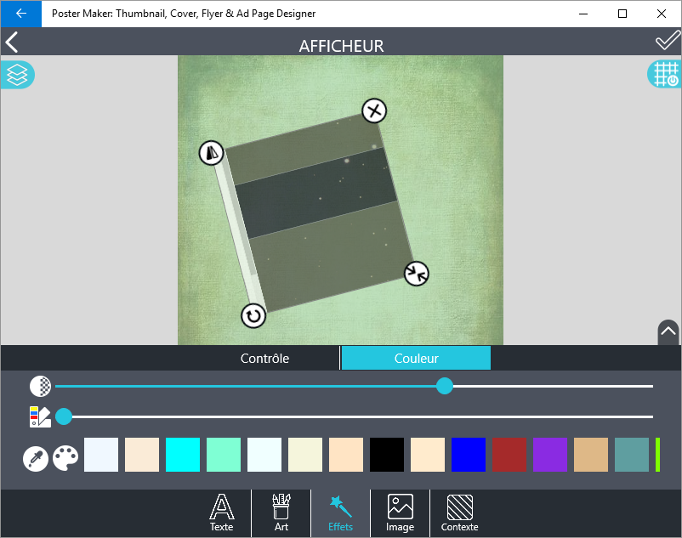Open the Texte tool
682x538 pixels.
[221, 513]
